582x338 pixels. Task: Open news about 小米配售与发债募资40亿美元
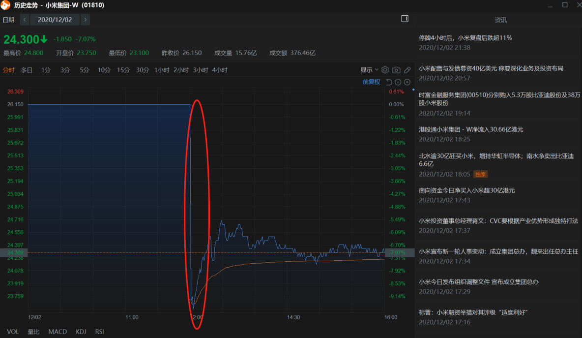(491, 68)
